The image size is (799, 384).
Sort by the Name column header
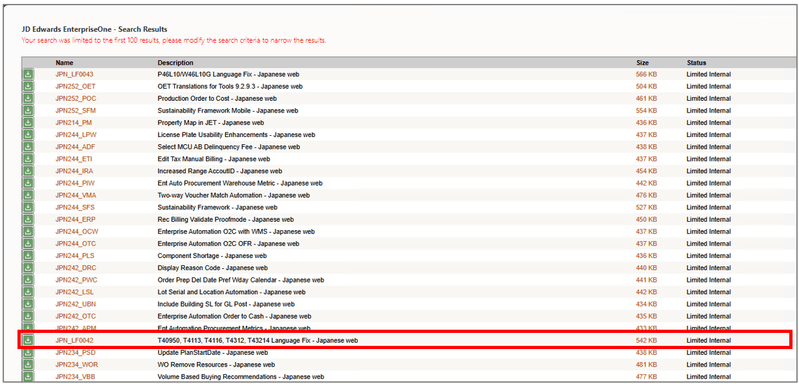[x=64, y=63]
